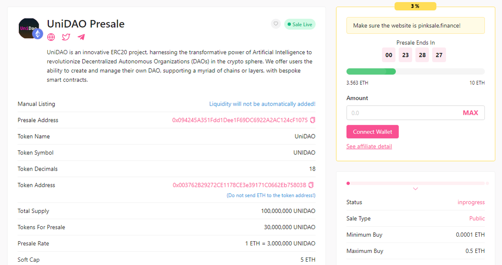Click the Manual Listing label
This screenshot has width=502, height=265.
click(36, 104)
